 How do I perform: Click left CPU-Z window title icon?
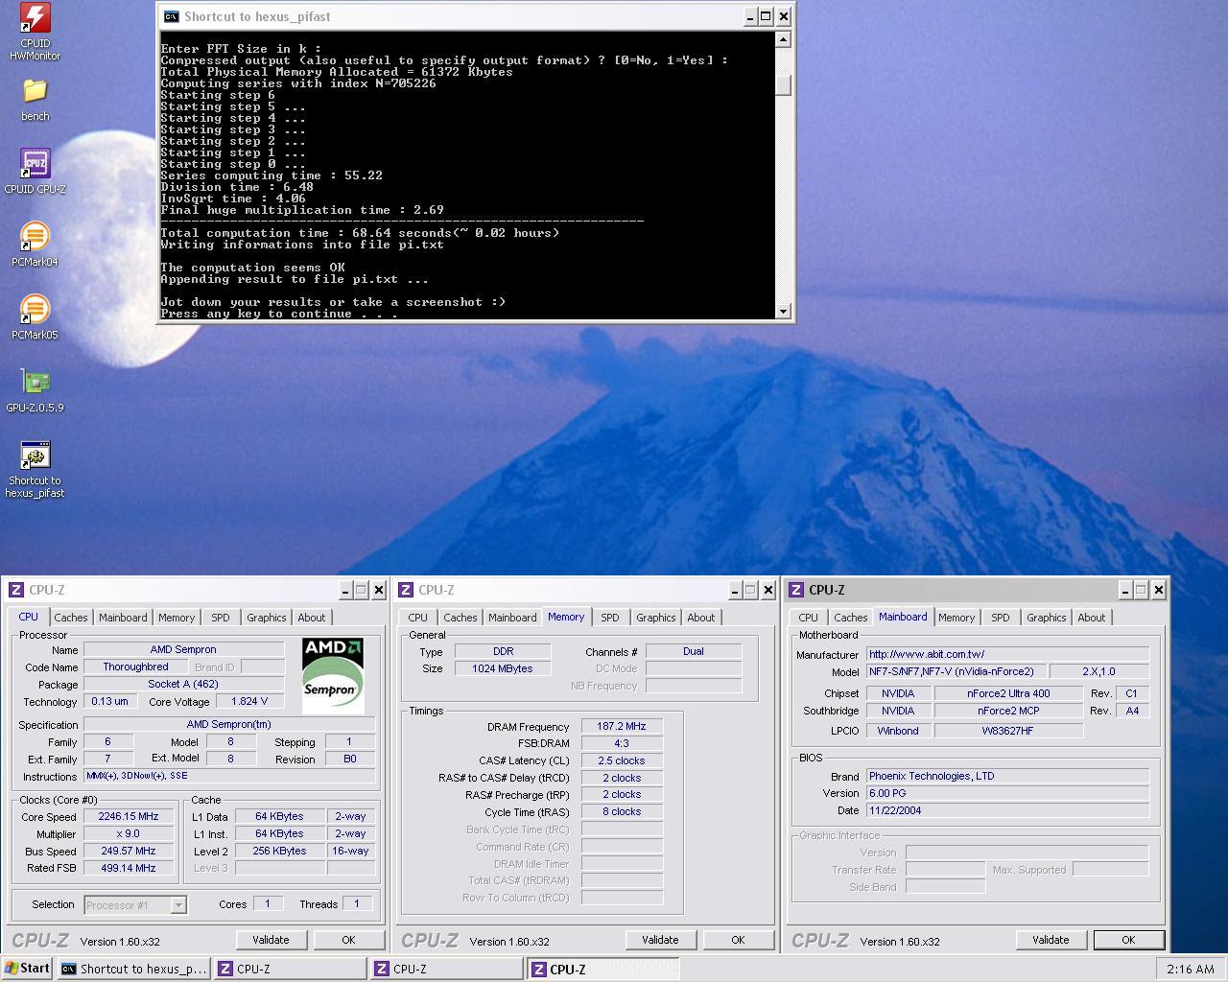coord(15,590)
